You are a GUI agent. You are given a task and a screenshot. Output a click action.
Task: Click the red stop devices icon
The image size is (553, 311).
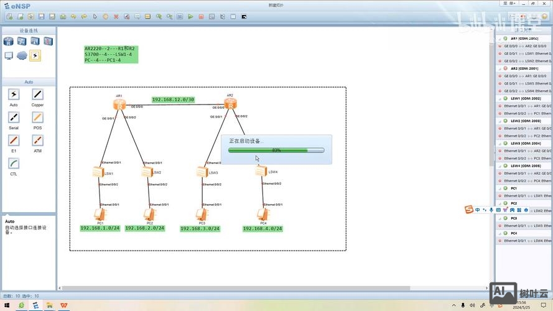point(201,16)
